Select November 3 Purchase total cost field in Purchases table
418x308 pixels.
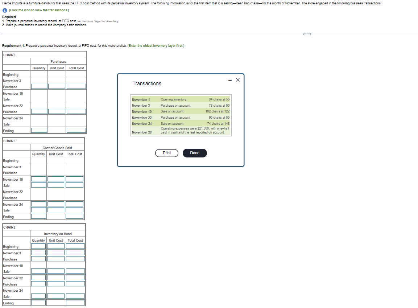click(x=76, y=86)
